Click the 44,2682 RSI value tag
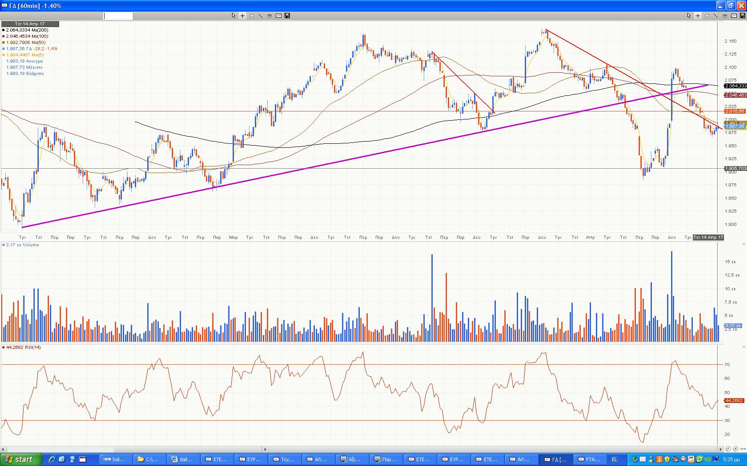 pos(734,400)
